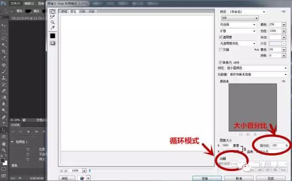Open the 预览 显示器颜色 dropdown
The width and height of the screenshot is (292, 181).
click(257, 68)
